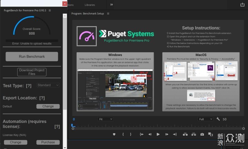The height and width of the screenshot is (149, 248).
Task: Click the 'Program: Benchmark Setup' panel title
Action: click(87, 13)
